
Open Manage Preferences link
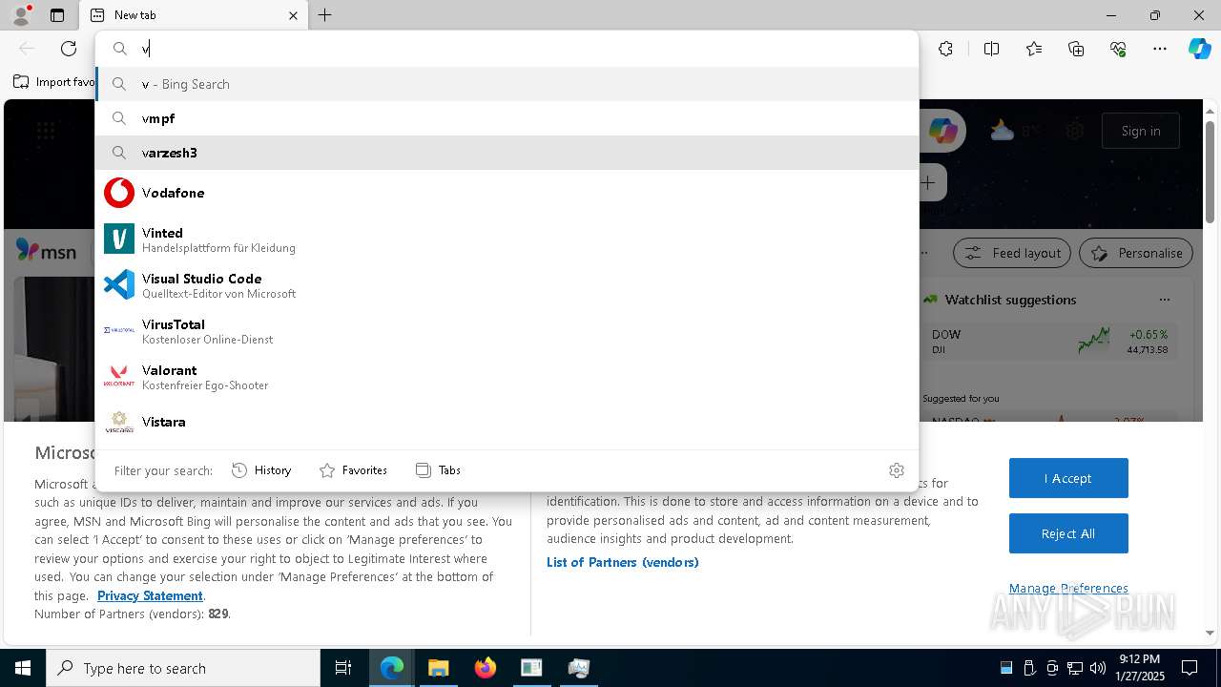(1068, 588)
